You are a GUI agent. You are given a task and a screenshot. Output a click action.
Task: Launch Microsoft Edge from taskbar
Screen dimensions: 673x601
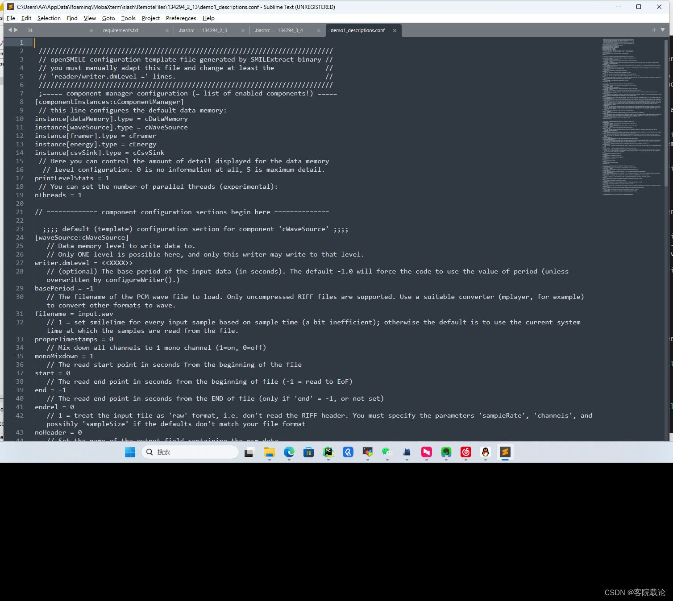(x=289, y=452)
